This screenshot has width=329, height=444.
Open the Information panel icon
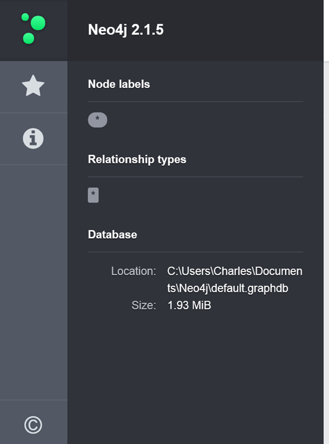point(33,139)
